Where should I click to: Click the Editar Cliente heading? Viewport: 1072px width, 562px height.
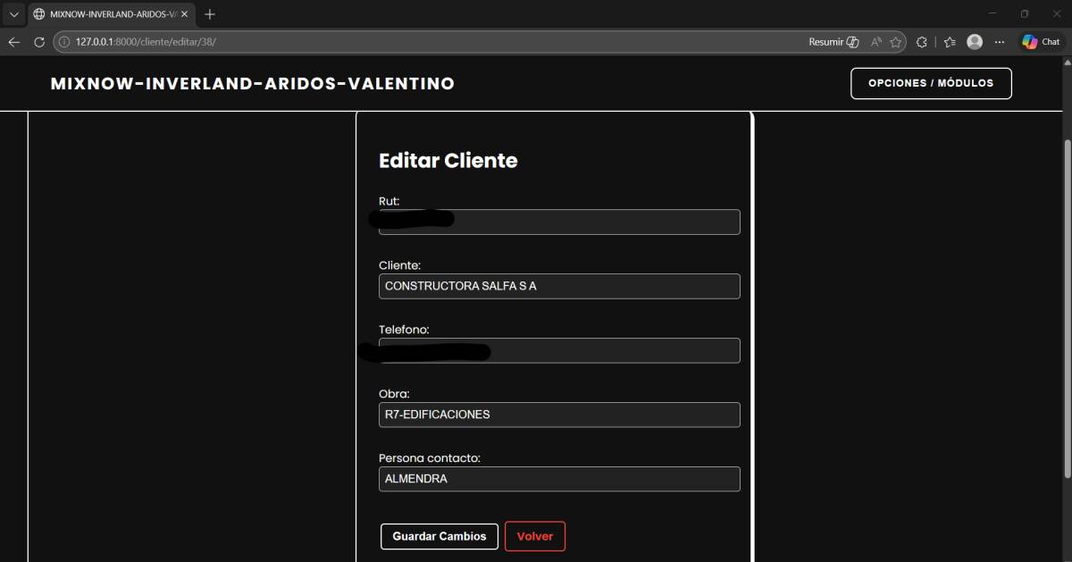pos(448,161)
